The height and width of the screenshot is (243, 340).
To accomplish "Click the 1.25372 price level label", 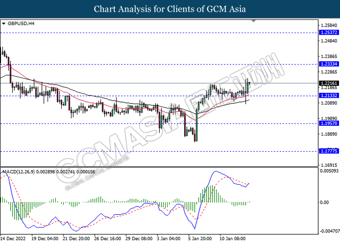I will (x=329, y=33).
